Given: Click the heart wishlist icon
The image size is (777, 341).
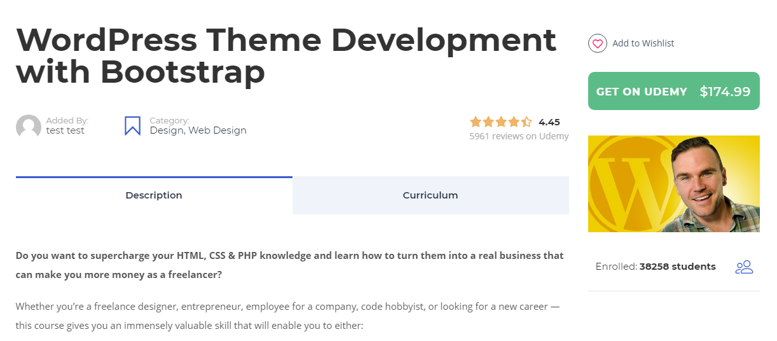Looking at the screenshot, I should [597, 43].
